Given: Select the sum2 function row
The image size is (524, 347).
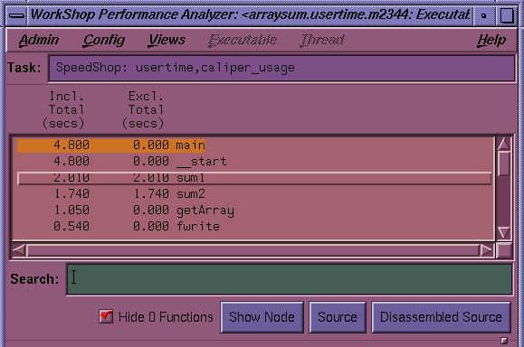Looking at the screenshot, I should (x=254, y=194).
